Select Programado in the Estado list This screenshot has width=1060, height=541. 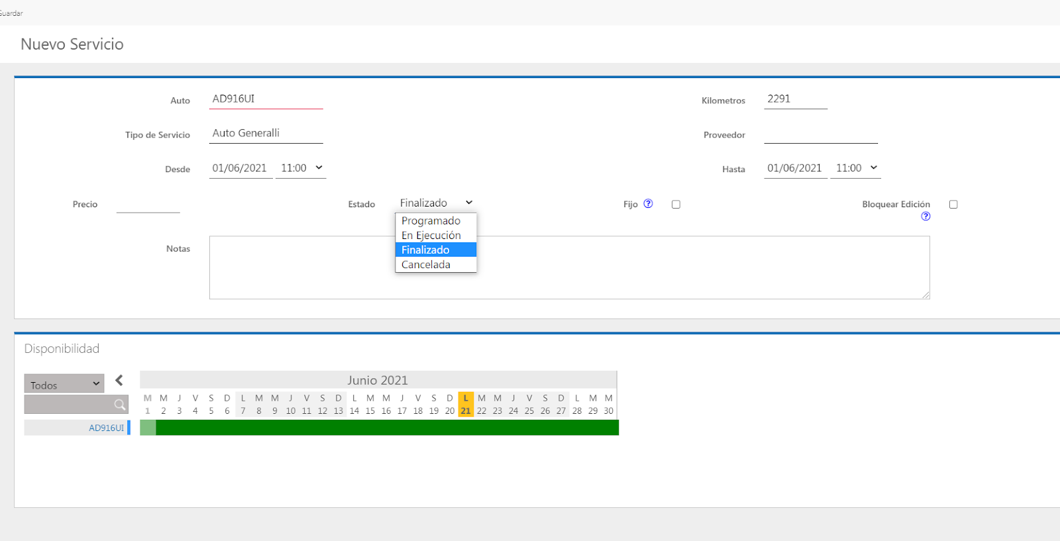pyautogui.click(x=431, y=221)
